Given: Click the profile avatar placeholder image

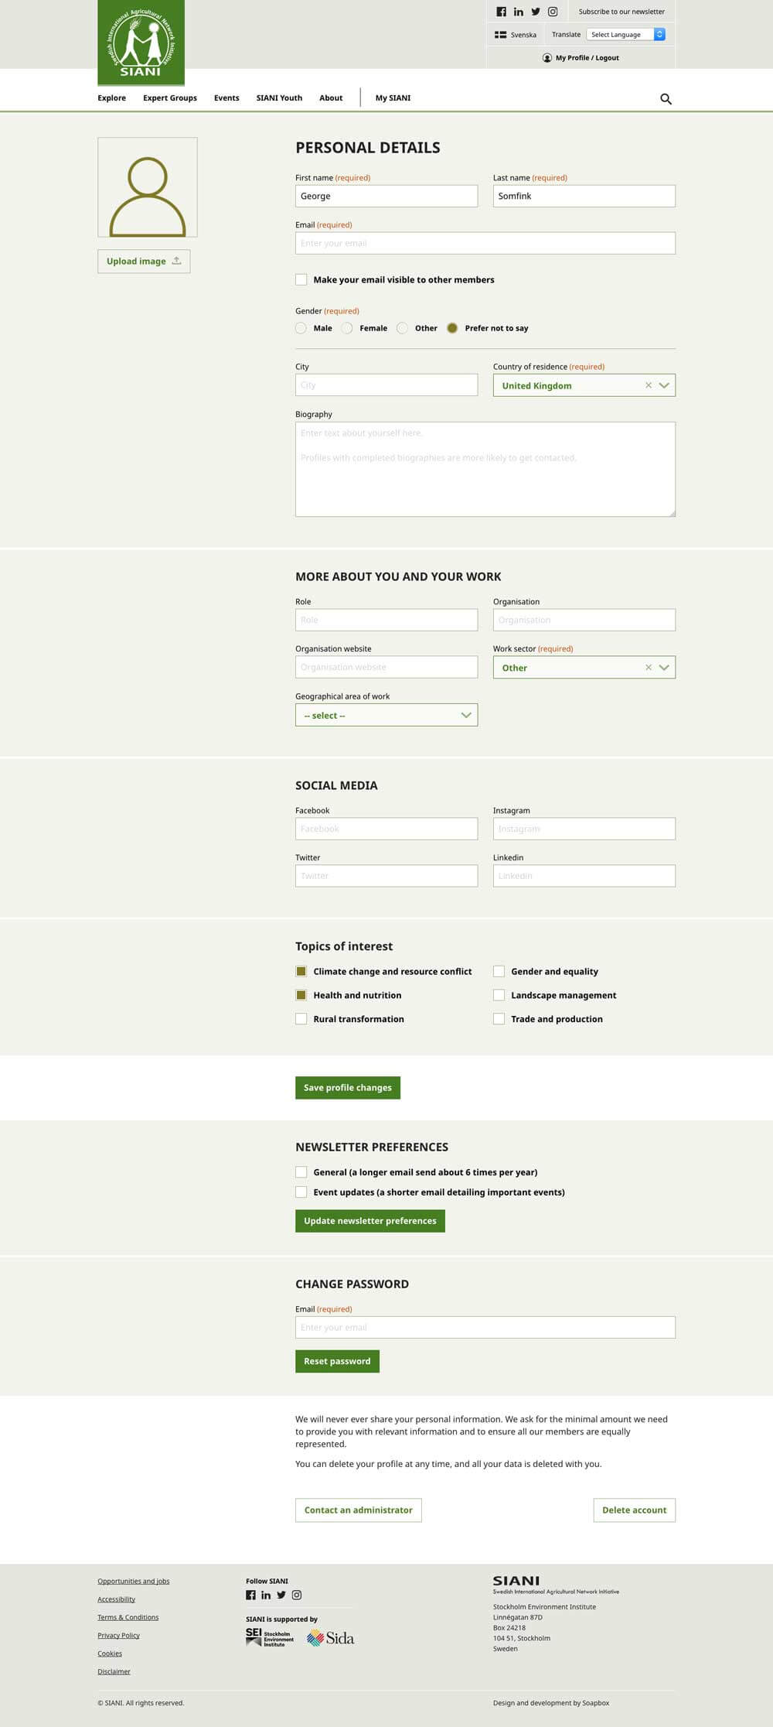Looking at the screenshot, I should (x=147, y=187).
